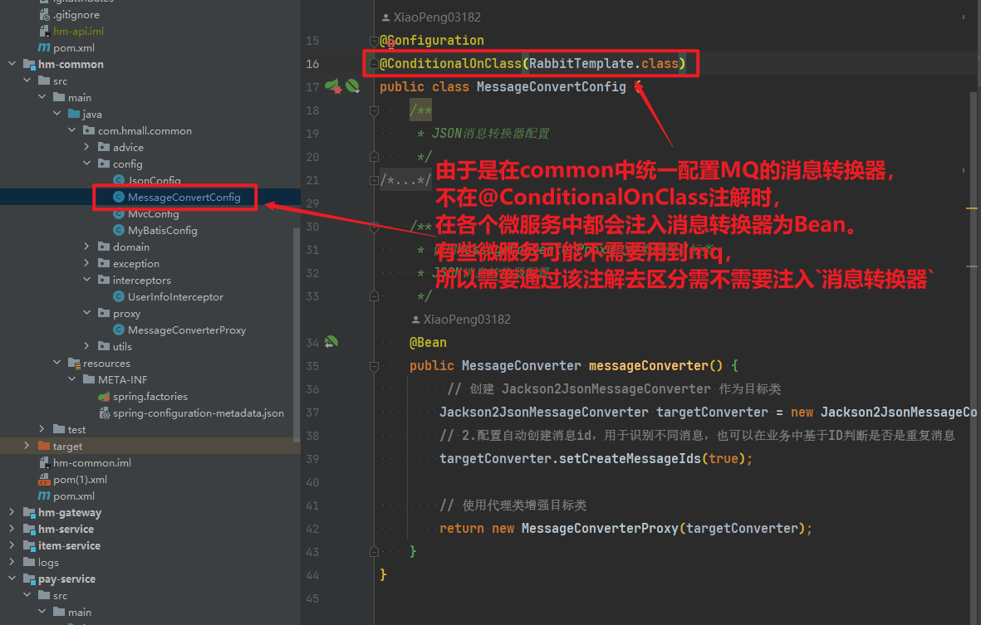The width and height of the screenshot is (981, 625).
Task: Open MessageConverterProxy from the proxy package
Action: pyautogui.click(x=186, y=330)
